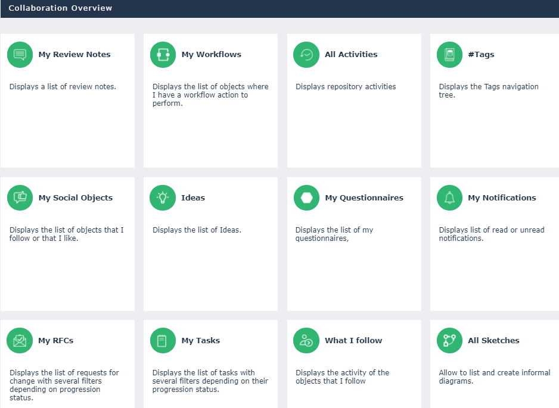Click the All Activities clock icon
The height and width of the screenshot is (408, 559).
click(306, 55)
